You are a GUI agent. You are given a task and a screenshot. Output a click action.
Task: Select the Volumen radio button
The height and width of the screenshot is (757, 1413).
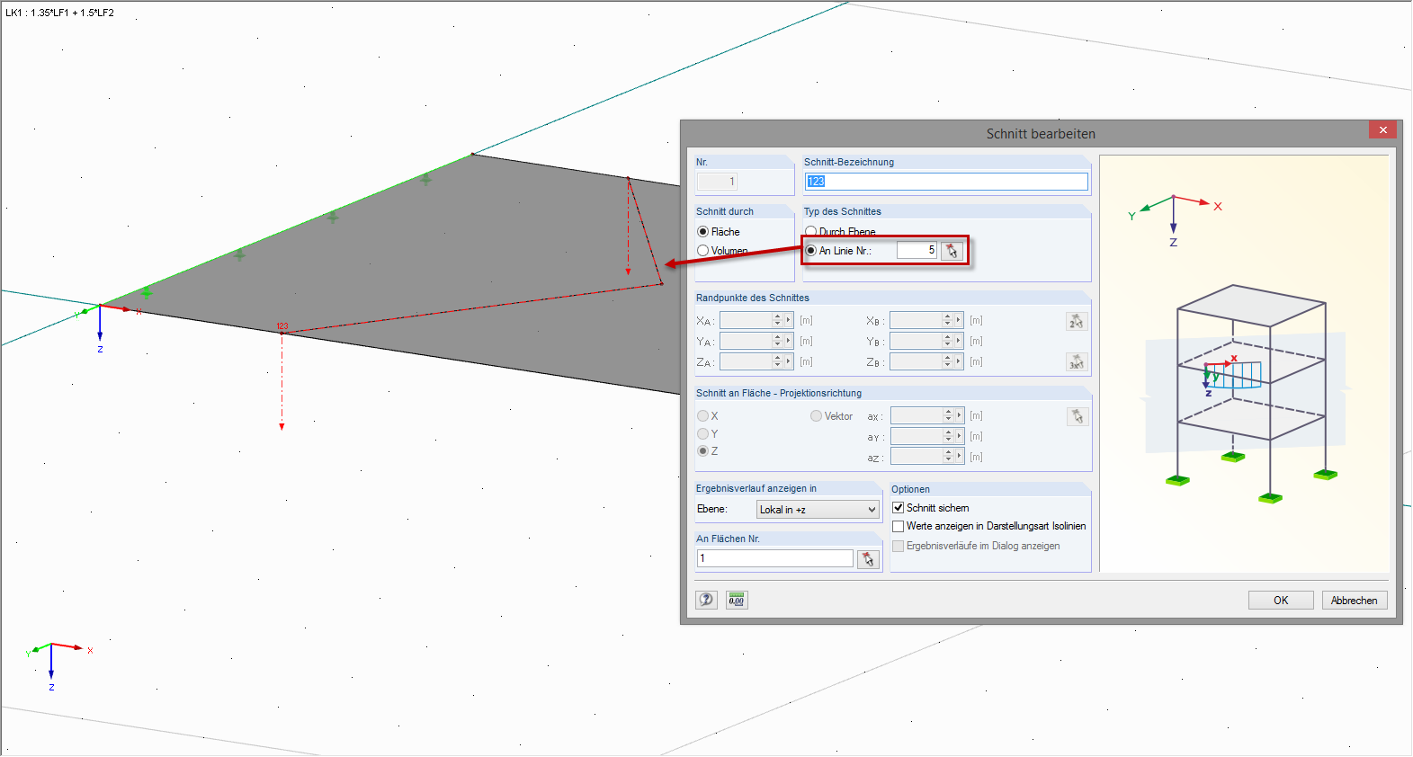703,251
